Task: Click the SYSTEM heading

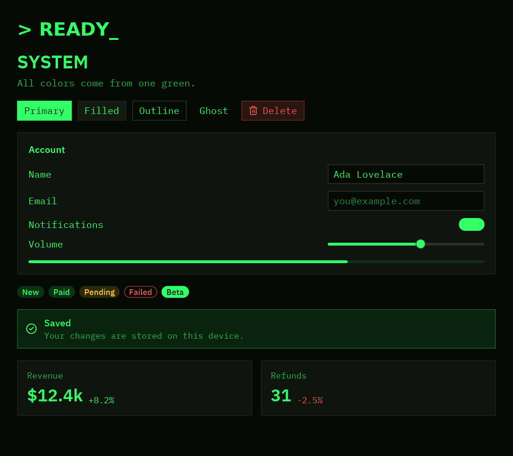Action: tap(53, 62)
